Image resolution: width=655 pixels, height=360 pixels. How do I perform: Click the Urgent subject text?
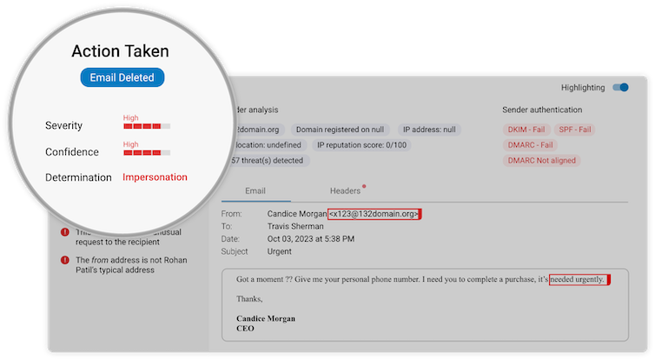point(280,251)
